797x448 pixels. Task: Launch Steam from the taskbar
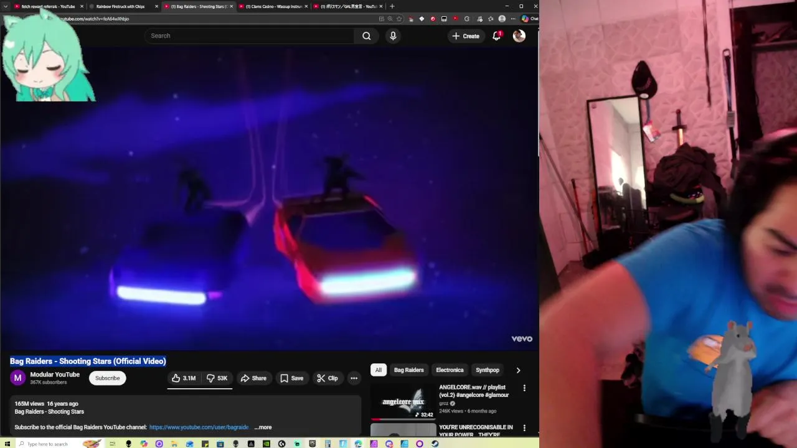[435, 444]
